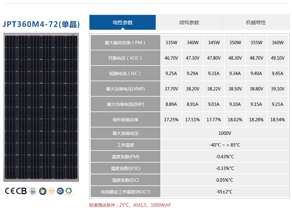
Task: Select the 开路电压 (VOC) row header
Action: pos(125,58)
